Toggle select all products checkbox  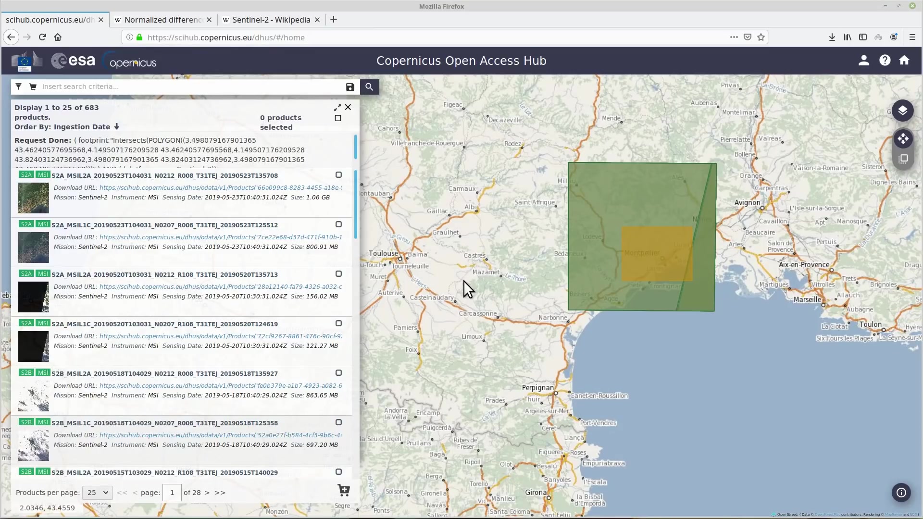(338, 118)
